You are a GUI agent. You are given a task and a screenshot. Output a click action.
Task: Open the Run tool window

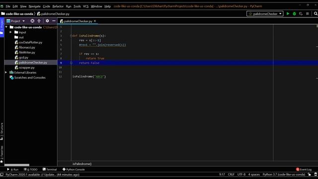[13, 170]
